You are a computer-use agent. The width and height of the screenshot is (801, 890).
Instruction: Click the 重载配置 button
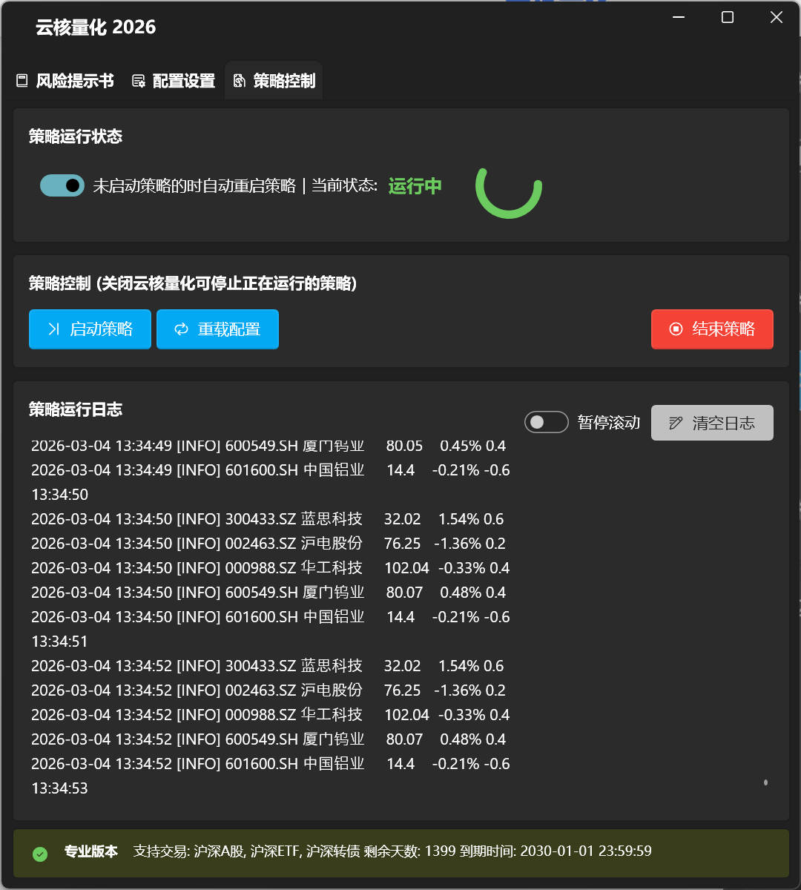pos(217,329)
